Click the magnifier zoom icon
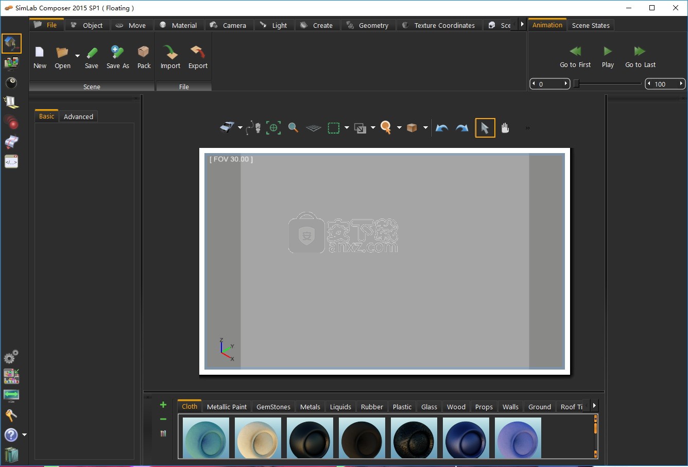This screenshot has width=688, height=467. (x=293, y=127)
